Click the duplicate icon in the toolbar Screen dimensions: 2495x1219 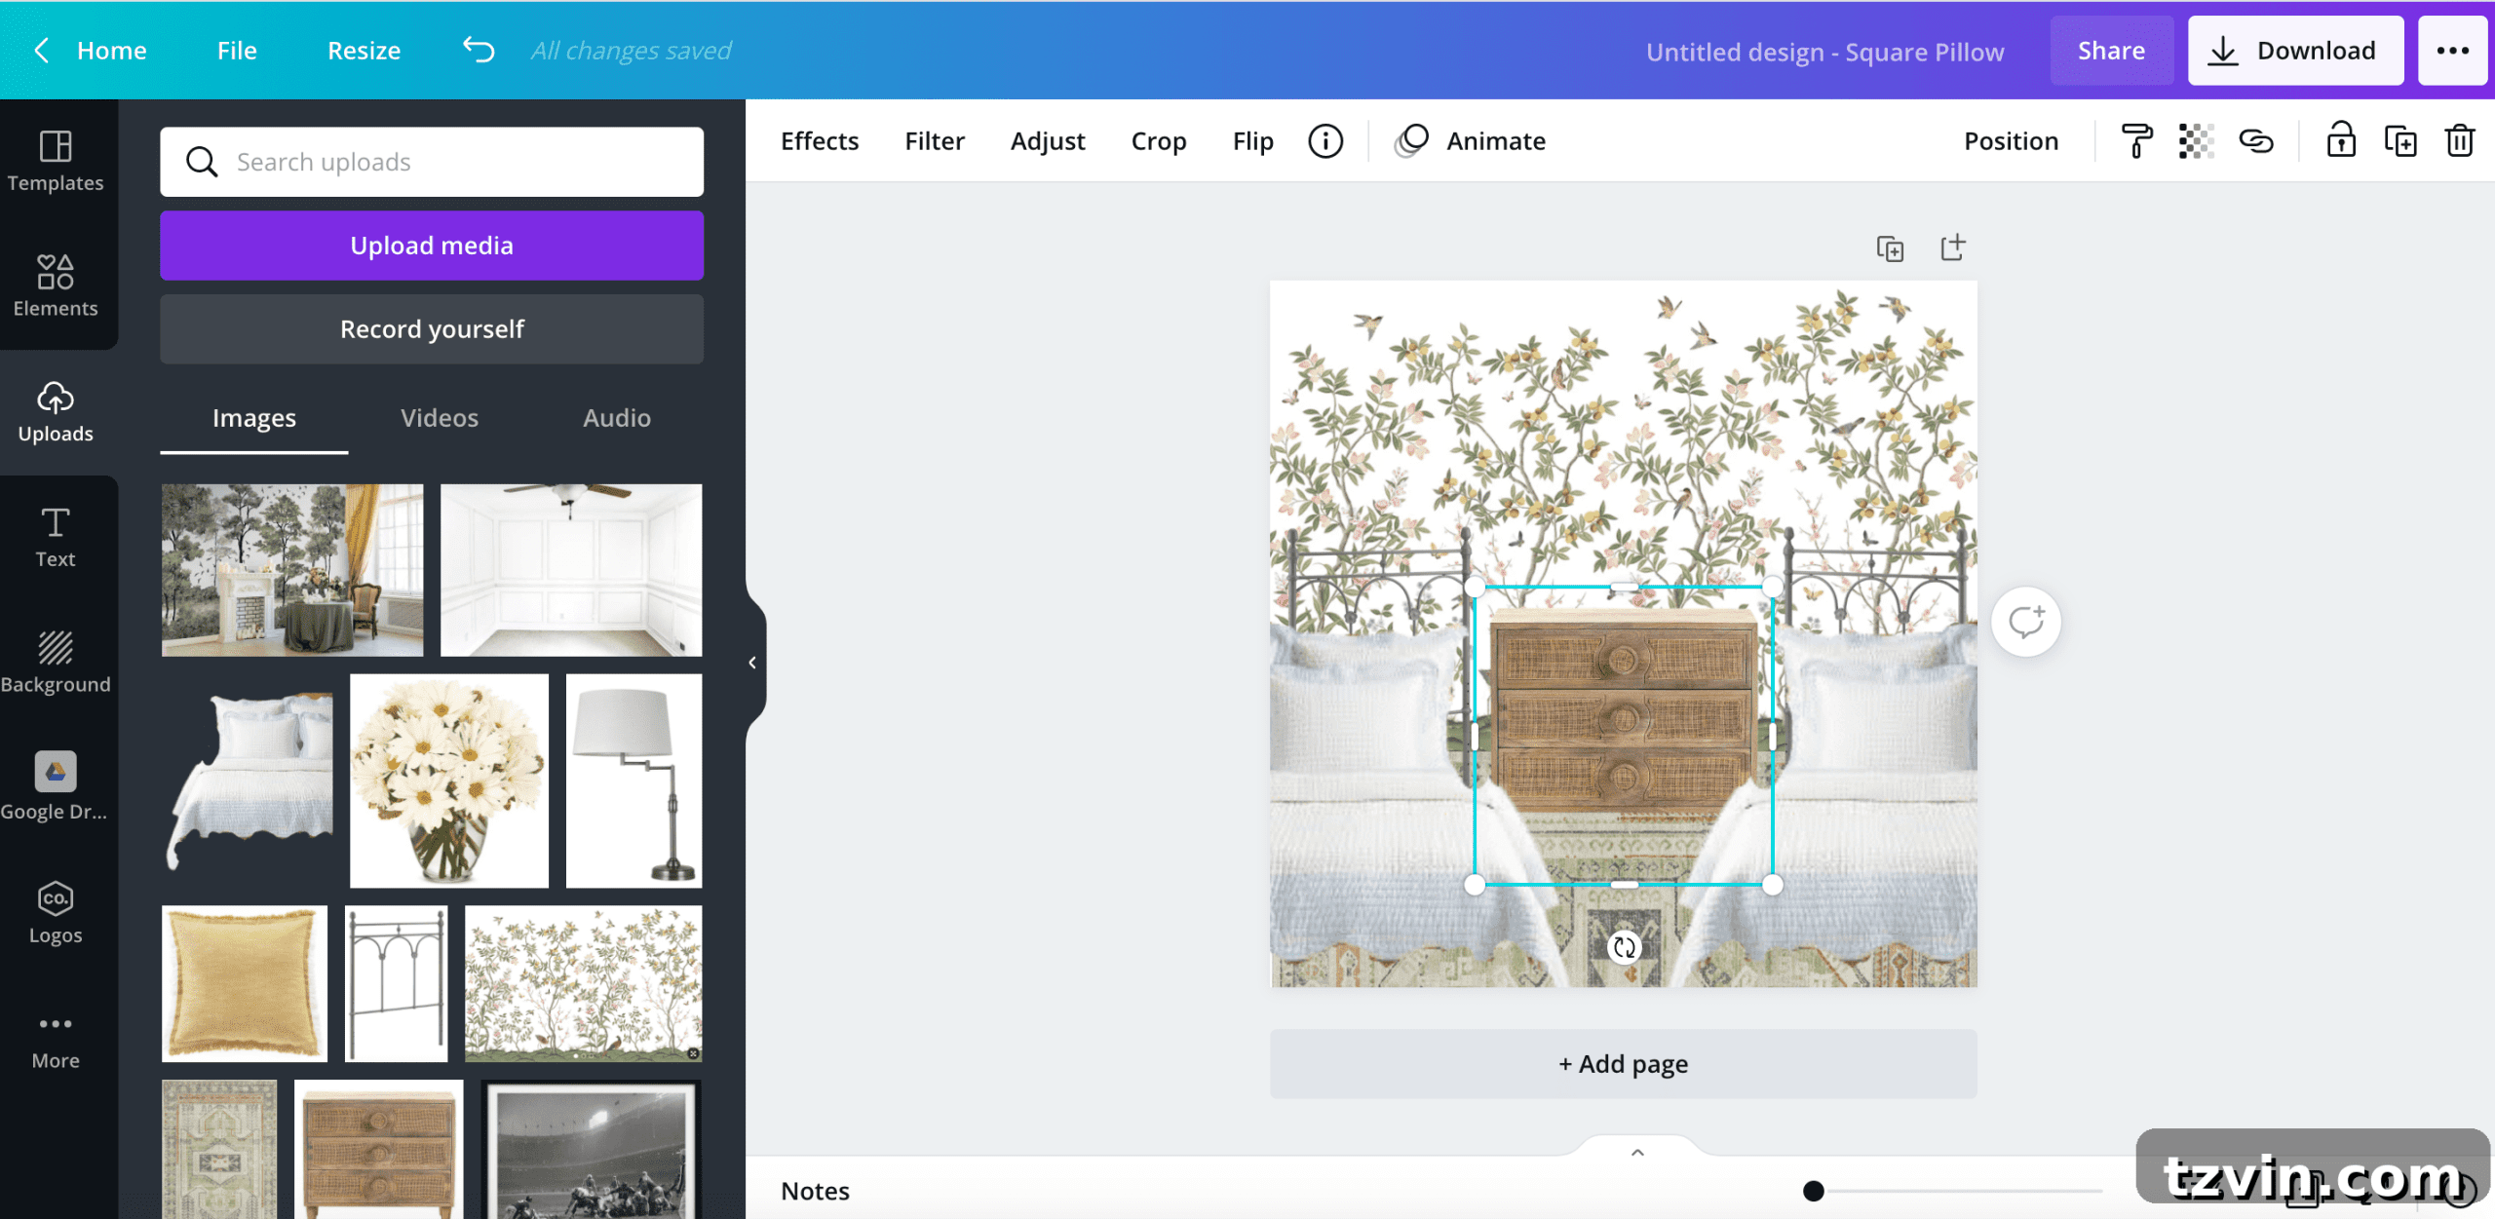point(2400,141)
